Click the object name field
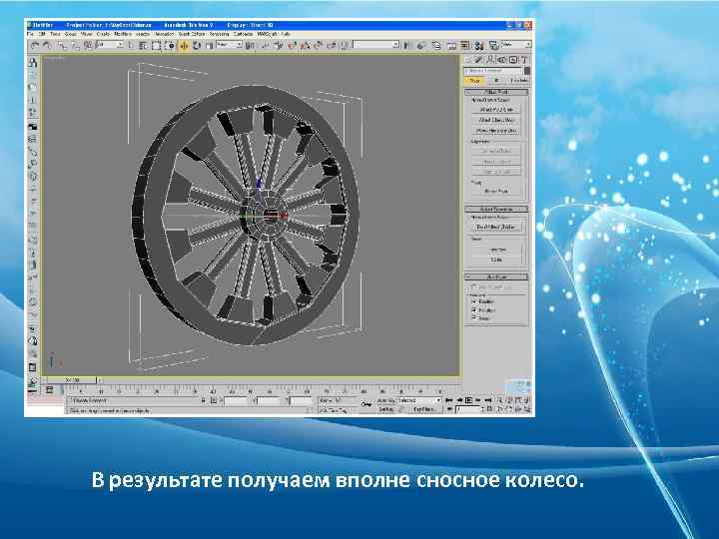The image size is (719, 539). (493, 71)
